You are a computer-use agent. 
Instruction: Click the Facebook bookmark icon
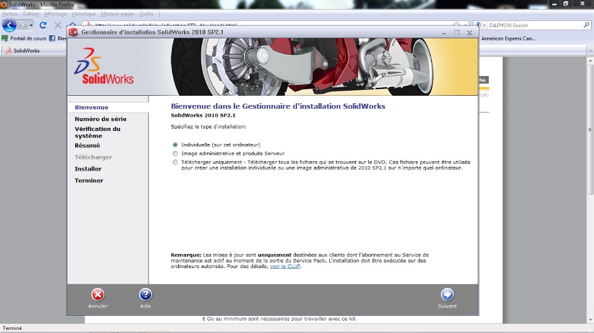pos(52,38)
